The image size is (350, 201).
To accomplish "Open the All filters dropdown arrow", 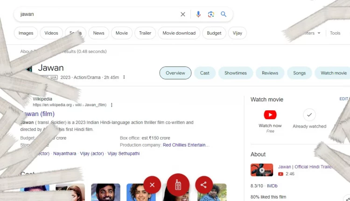I will click(x=319, y=33).
